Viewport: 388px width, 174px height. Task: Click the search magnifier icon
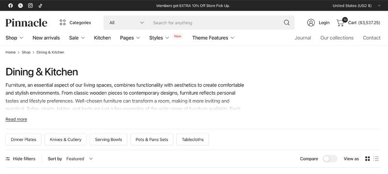[x=287, y=23]
